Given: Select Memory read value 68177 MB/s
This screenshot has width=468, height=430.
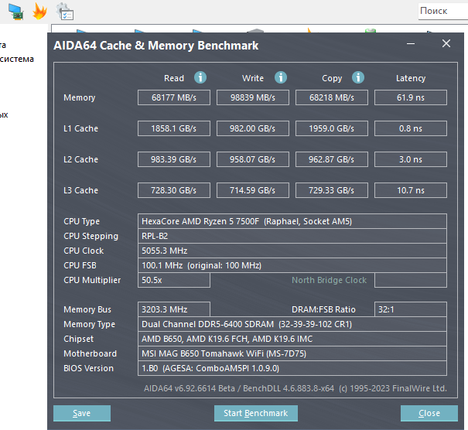Looking at the screenshot, I should click(174, 97).
